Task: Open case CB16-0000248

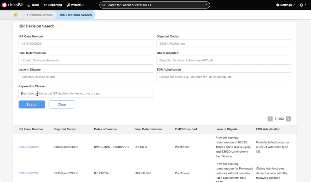Action: (29, 147)
